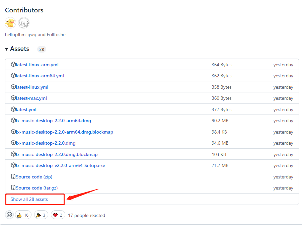Download lx-music-desktop-2.2.0-arm64.dmg

click(x=54, y=121)
